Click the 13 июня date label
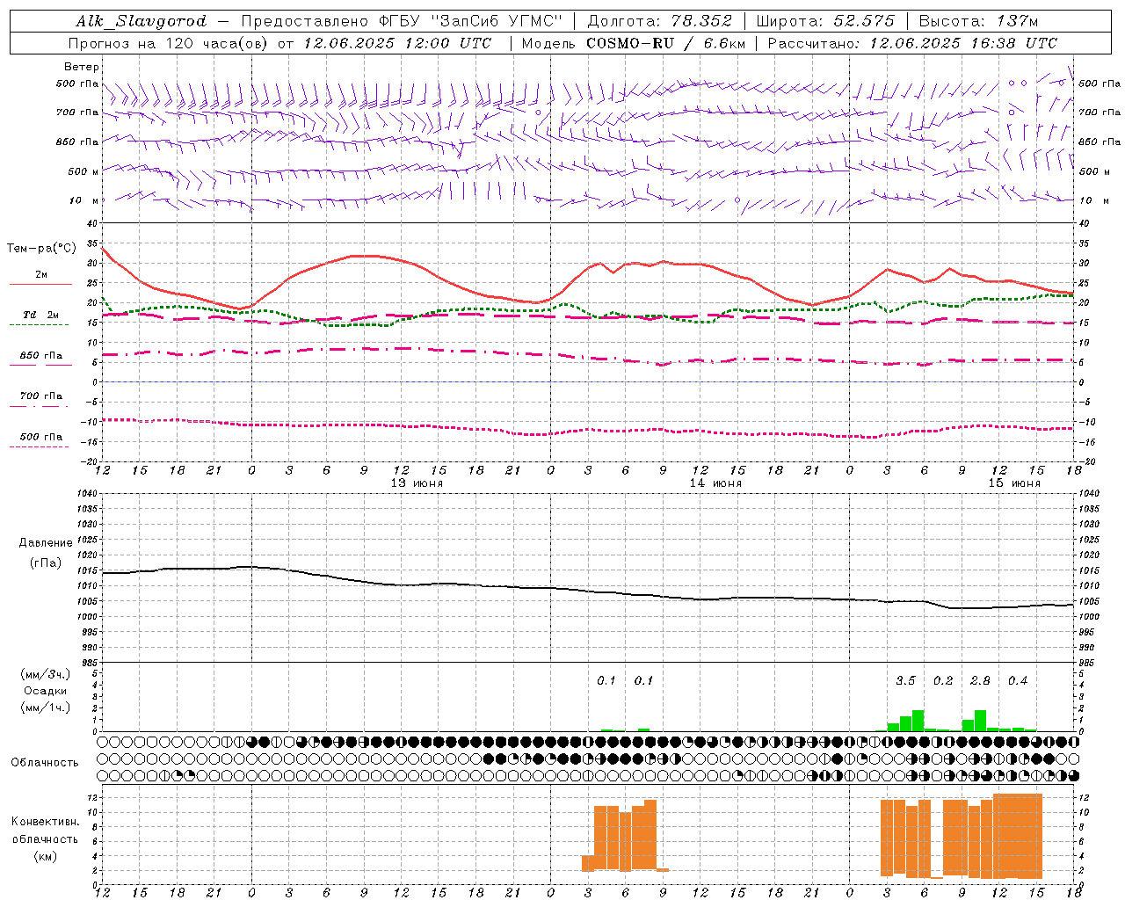 tap(417, 483)
